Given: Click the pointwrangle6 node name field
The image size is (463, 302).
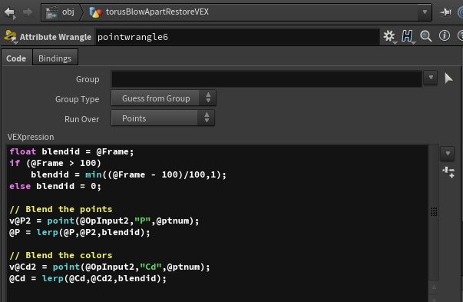Looking at the screenshot, I should (237, 37).
